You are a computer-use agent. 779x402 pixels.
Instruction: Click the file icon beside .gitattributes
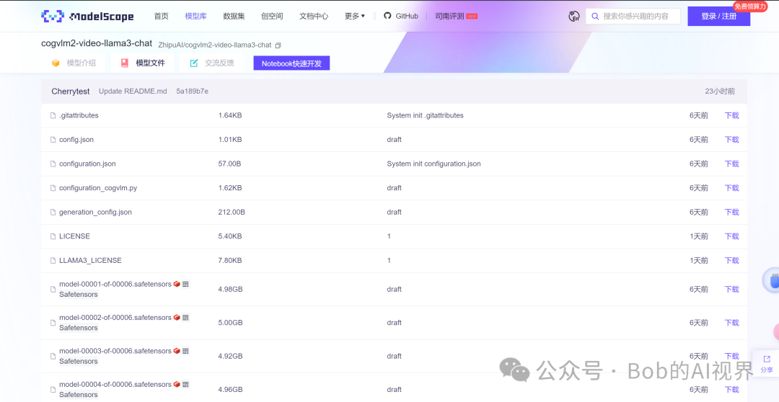click(53, 115)
